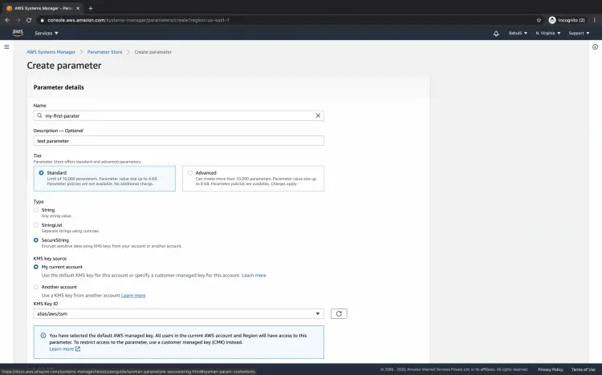Open the Rahul account dropdown
This screenshot has height=375, width=602.
(518, 34)
